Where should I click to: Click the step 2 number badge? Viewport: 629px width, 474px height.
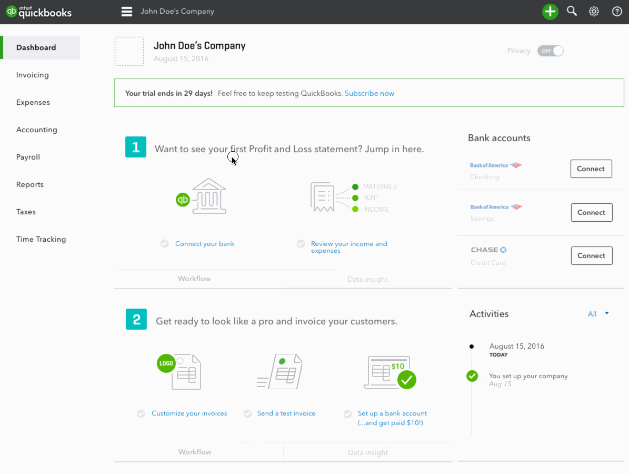pyautogui.click(x=136, y=319)
